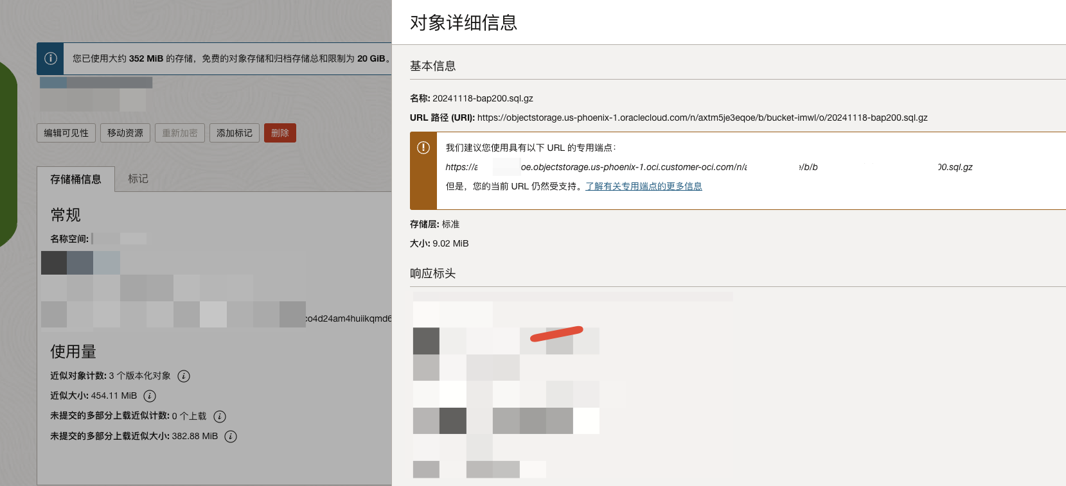Click info icon next to 近似对象计数
1066x486 pixels.
tap(184, 376)
